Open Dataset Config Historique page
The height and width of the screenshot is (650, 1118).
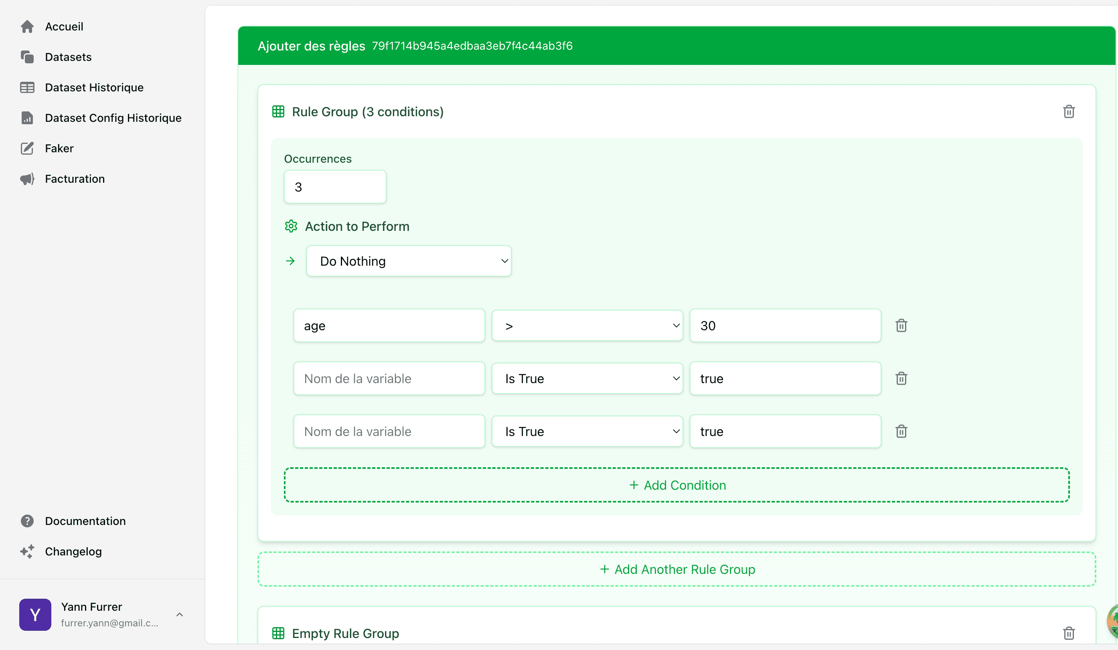point(113,118)
